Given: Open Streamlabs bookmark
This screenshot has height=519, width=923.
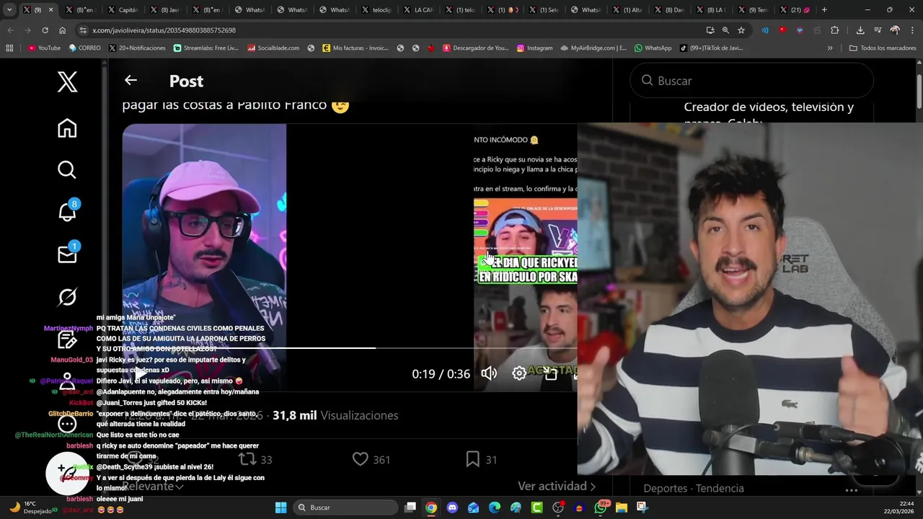Looking at the screenshot, I should pyautogui.click(x=206, y=48).
